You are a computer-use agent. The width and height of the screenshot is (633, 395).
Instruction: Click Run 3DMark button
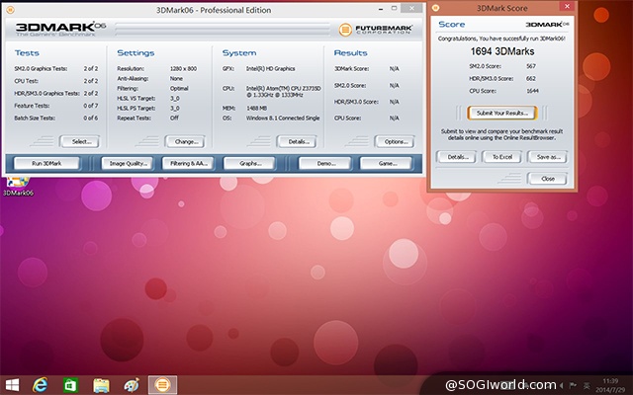[46, 163]
